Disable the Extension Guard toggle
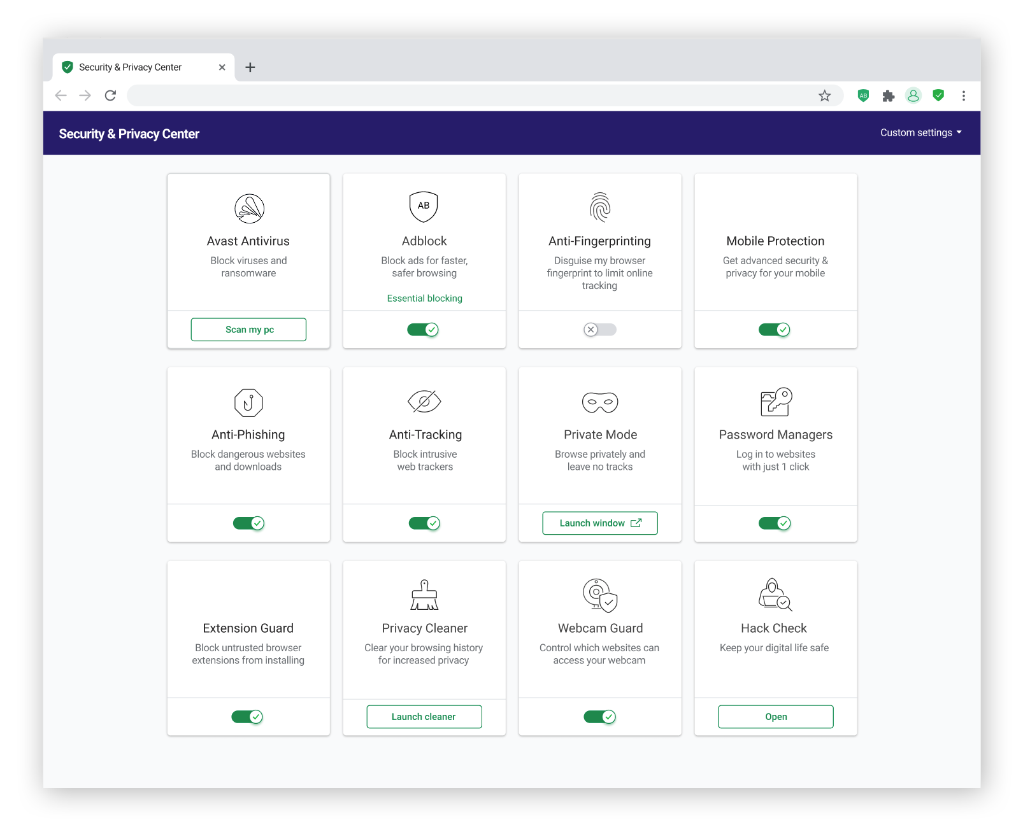 (247, 717)
